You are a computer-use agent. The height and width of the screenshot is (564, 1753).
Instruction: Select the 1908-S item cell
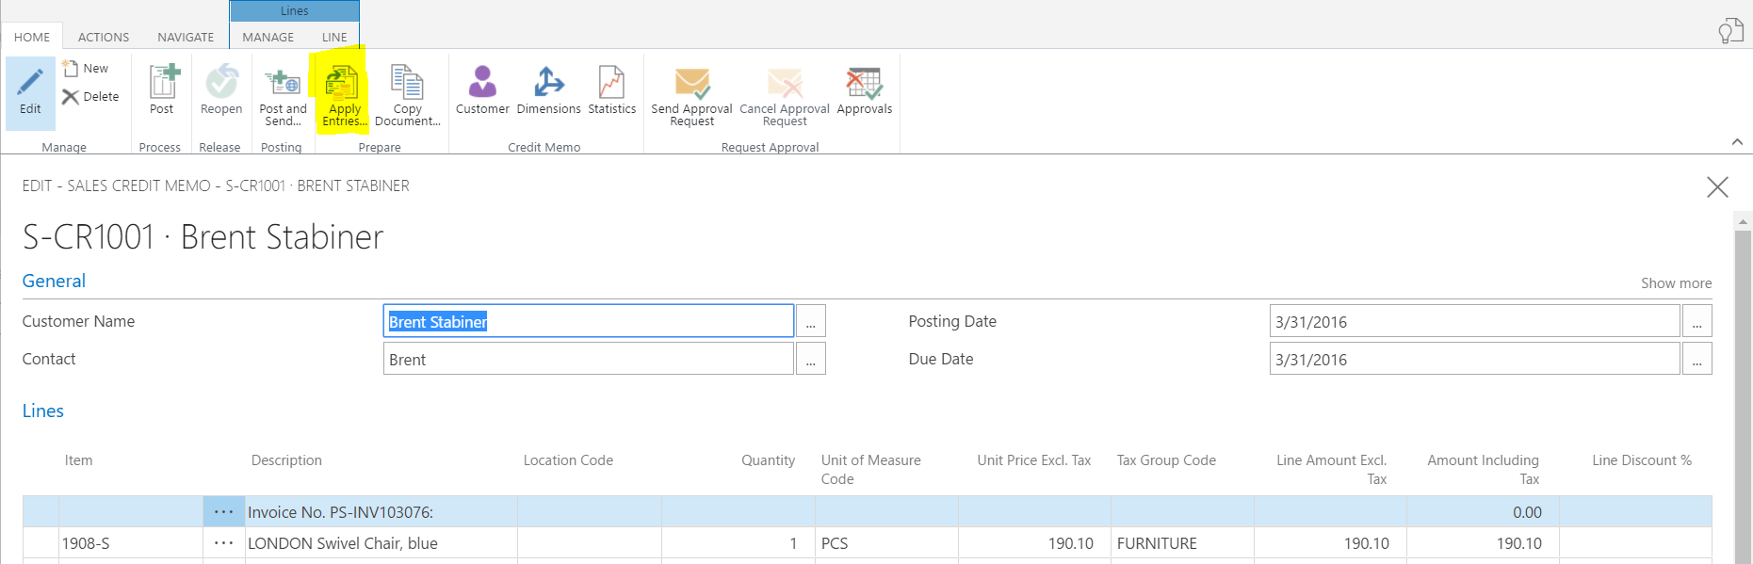pos(131,543)
